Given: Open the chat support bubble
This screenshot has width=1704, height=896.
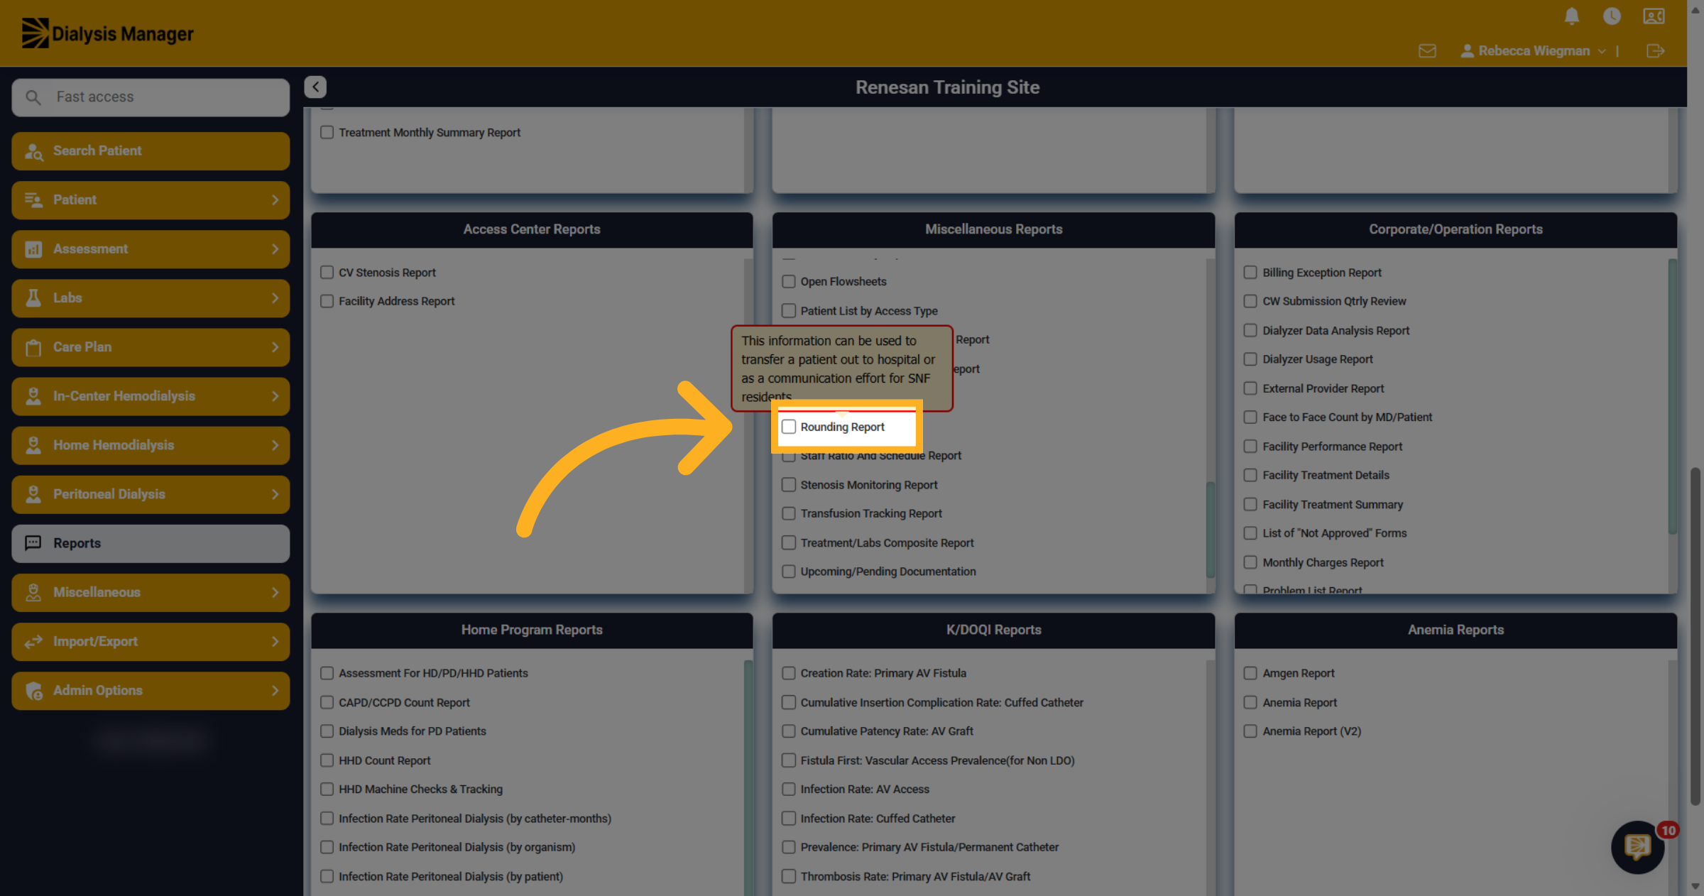Looking at the screenshot, I should pos(1637,846).
